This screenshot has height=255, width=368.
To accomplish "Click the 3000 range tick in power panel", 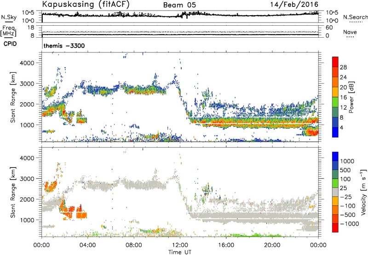I will pos(27,84).
